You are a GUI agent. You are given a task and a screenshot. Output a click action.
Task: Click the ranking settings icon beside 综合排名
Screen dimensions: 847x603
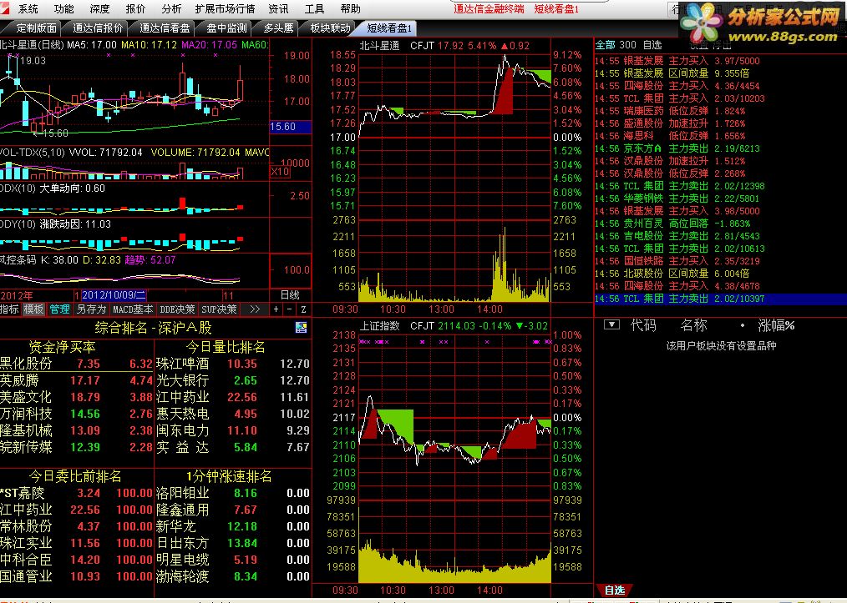[x=302, y=328]
